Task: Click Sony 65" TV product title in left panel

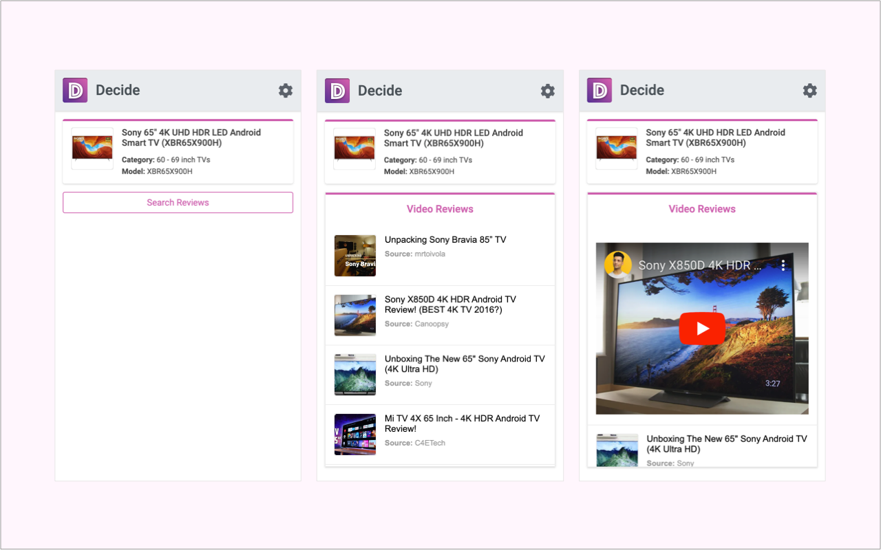Action: point(191,137)
